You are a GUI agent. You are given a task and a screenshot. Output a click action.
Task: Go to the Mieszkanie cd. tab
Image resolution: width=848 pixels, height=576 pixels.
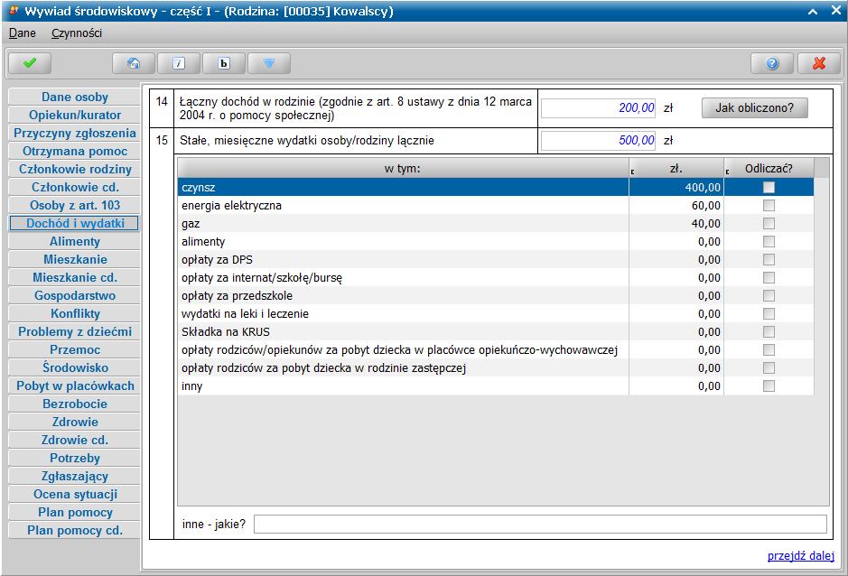[x=75, y=277]
